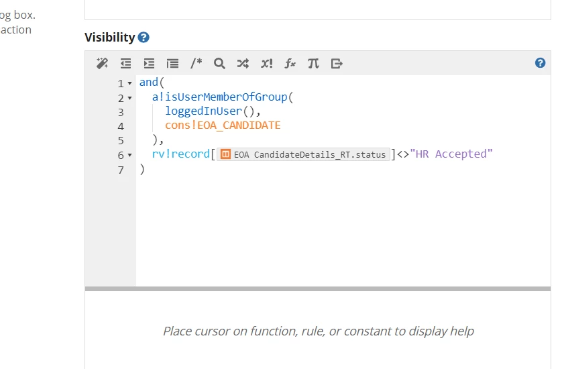Click the reformat lines icon in the toolbar
564x369 pixels.
point(172,63)
